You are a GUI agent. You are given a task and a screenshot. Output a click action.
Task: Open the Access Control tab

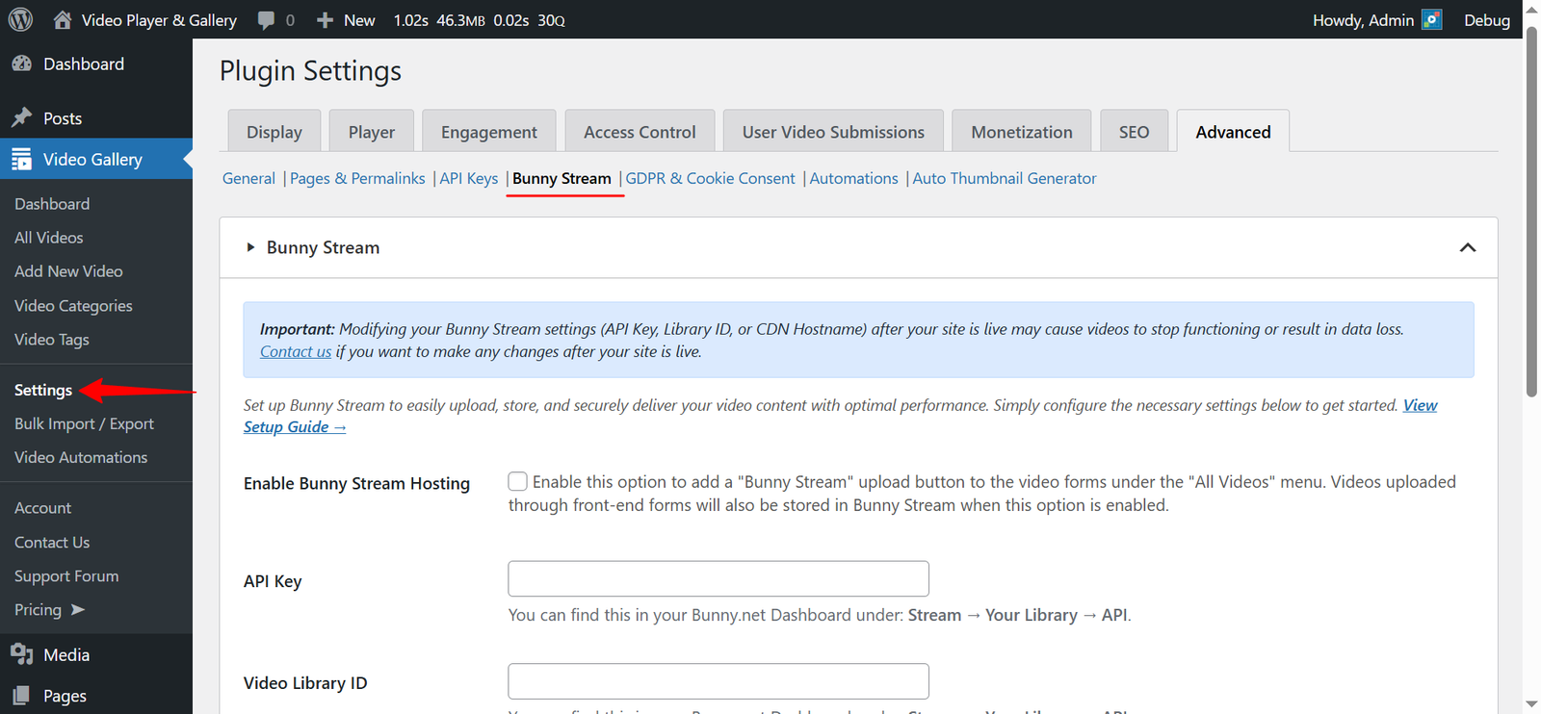[x=640, y=131]
